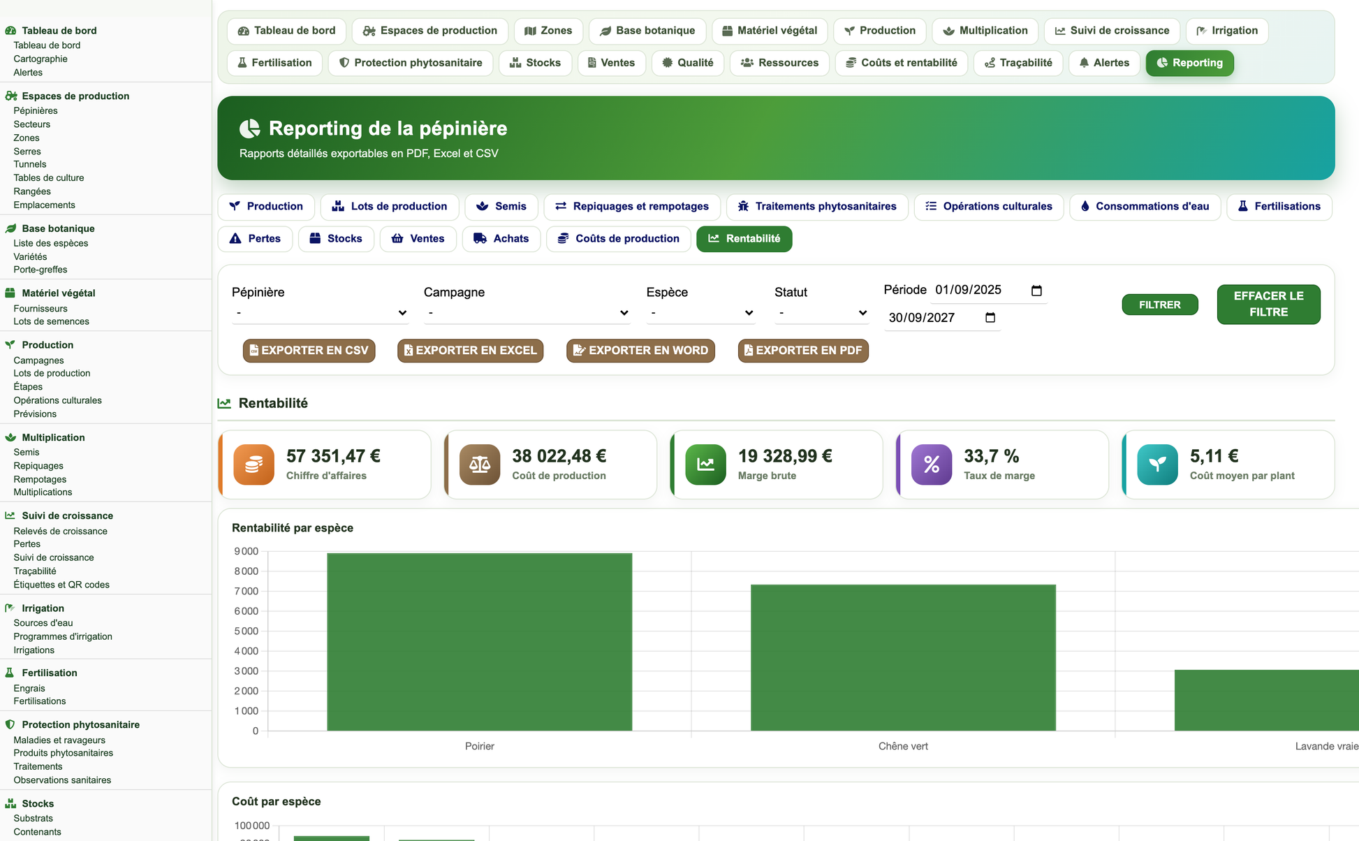Viewport: 1359px width, 841px height.
Task: Click the sidebar Base botanique leaf icon
Action: pyautogui.click(x=10, y=228)
